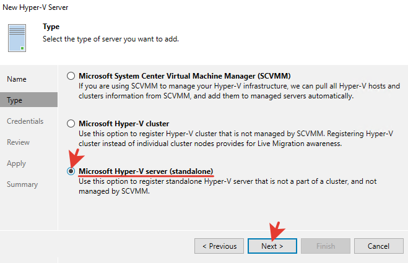Click the Previous button
Viewport: 408px width, 263px height.
point(219,246)
